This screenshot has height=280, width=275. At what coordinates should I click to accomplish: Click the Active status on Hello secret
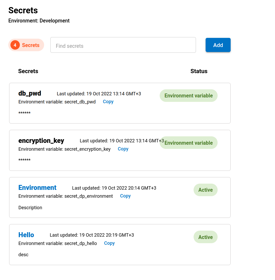pos(205,237)
